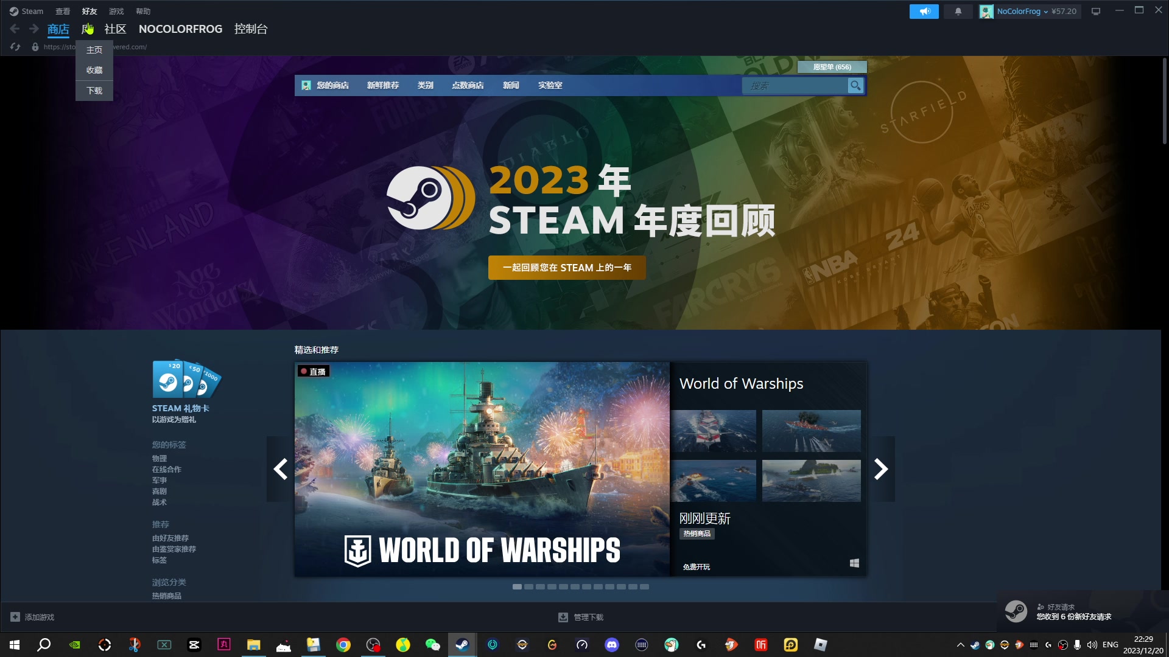The width and height of the screenshot is (1169, 657).
Task: Open the 由好友推荐 link
Action: (x=170, y=538)
